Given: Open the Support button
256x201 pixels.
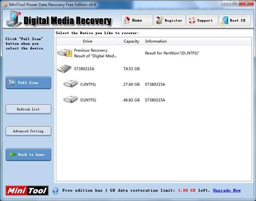Looking at the screenshot, I should pos(202,21).
